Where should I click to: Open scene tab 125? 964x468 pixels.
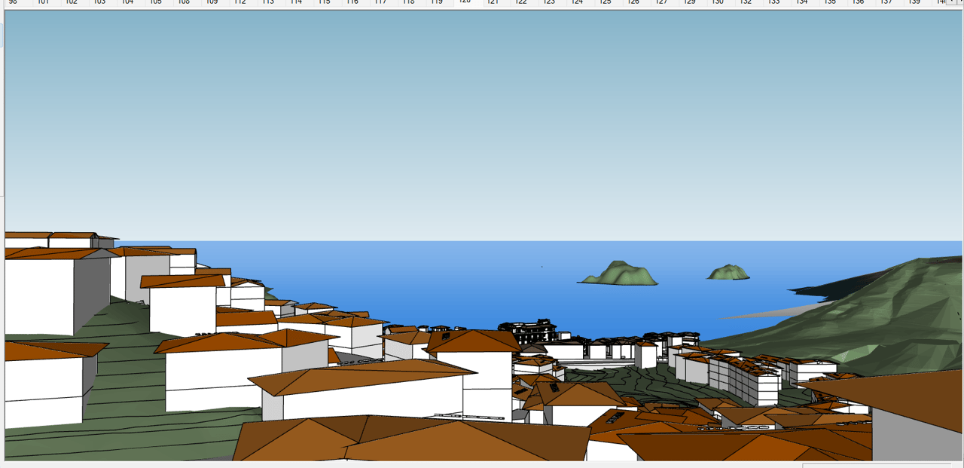(606, 2)
